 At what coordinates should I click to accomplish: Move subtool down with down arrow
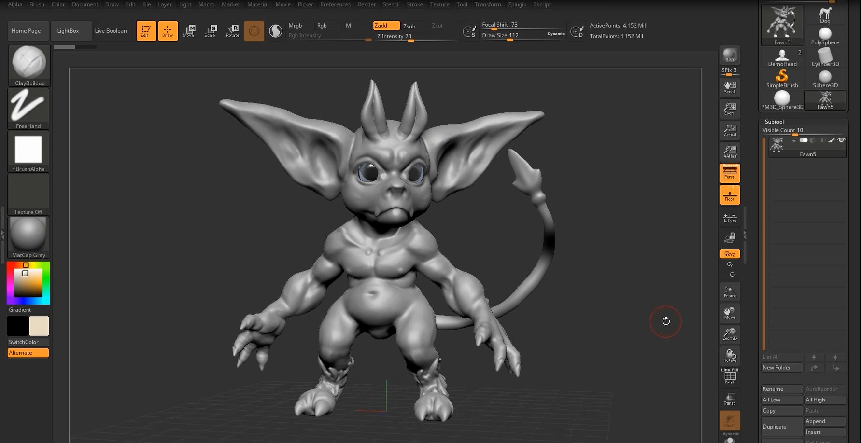835,357
